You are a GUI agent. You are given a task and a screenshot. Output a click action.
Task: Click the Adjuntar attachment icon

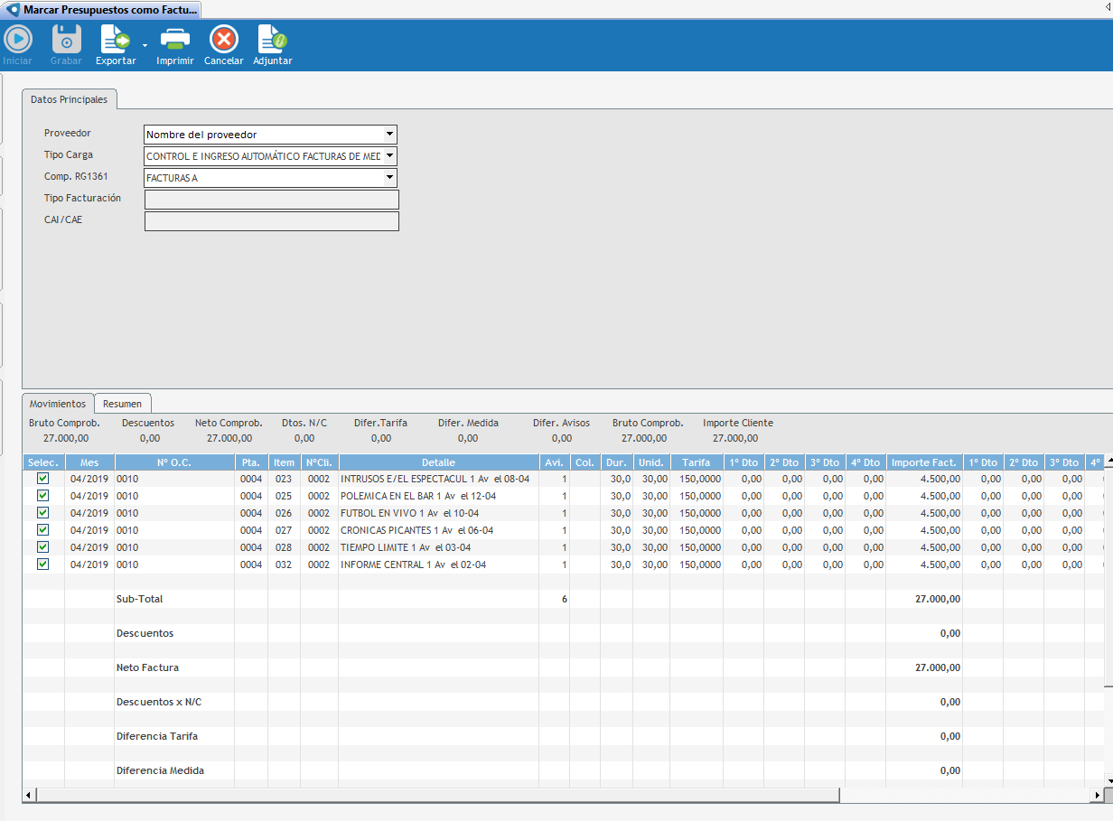point(272,40)
